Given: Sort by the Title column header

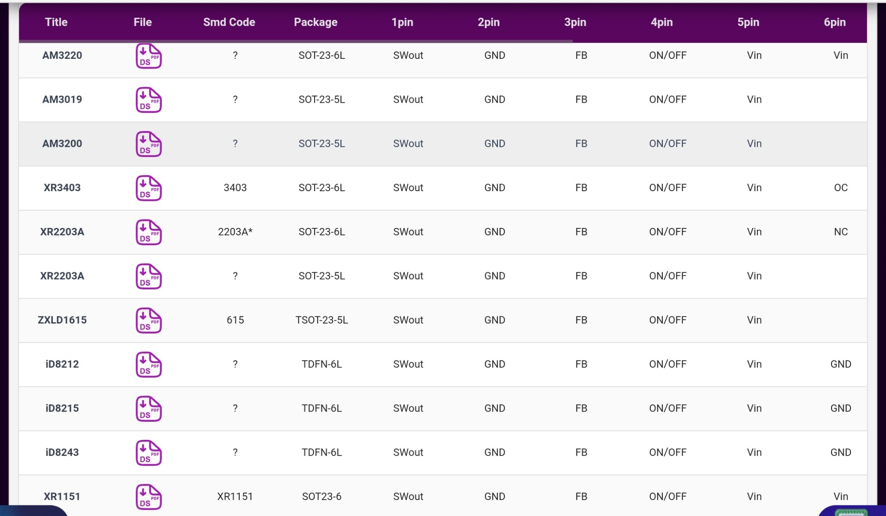Looking at the screenshot, I should click(56, 22).
